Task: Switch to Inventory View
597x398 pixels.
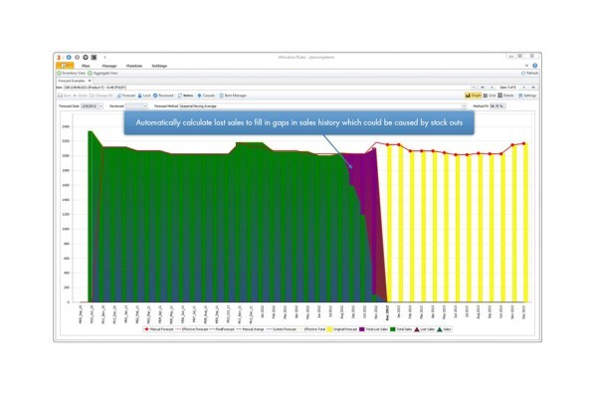Action: pos(72,73)
